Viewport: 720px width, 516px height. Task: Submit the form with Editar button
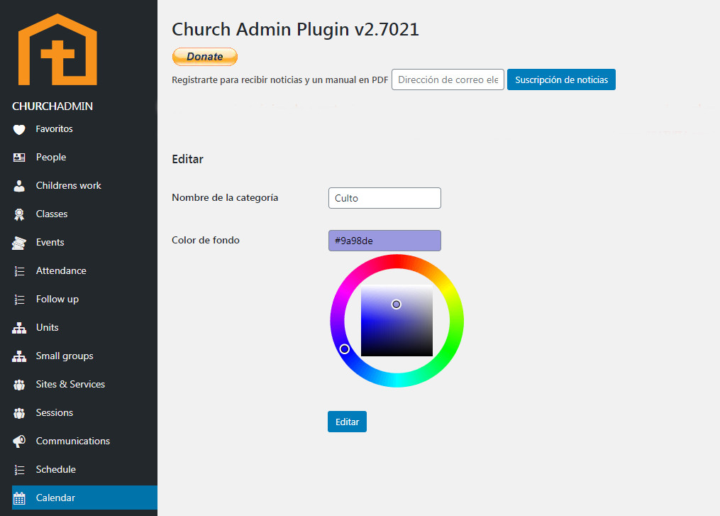(x=347, y=422)
